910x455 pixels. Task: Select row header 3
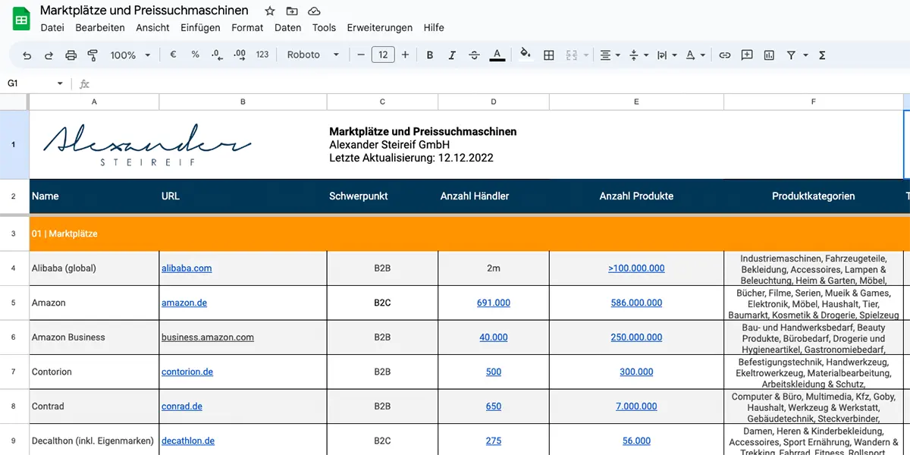pyautogui.click(x=14, y=234)
